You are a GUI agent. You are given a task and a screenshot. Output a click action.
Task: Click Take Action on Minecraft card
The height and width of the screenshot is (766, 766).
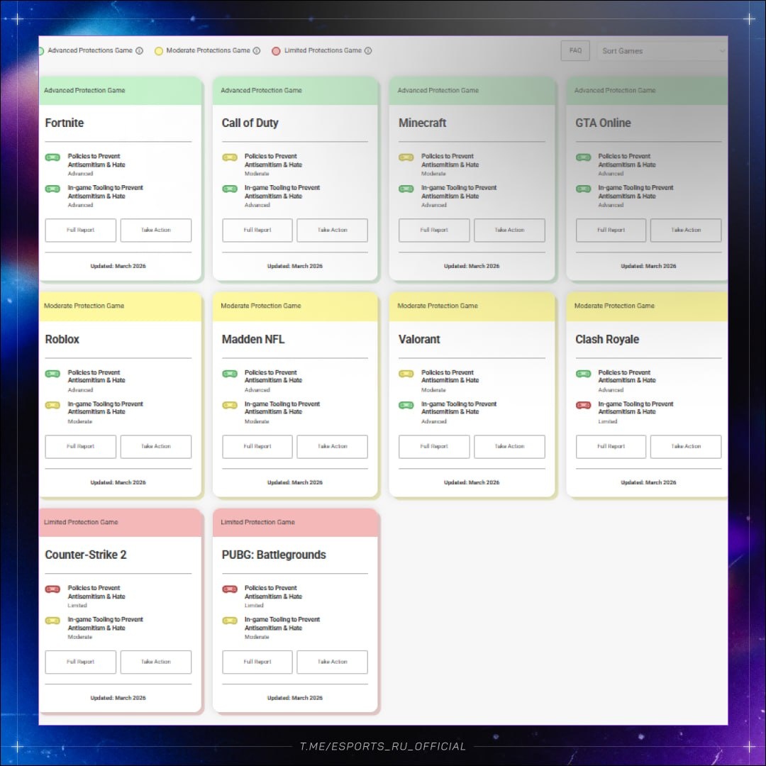[509, 230]
